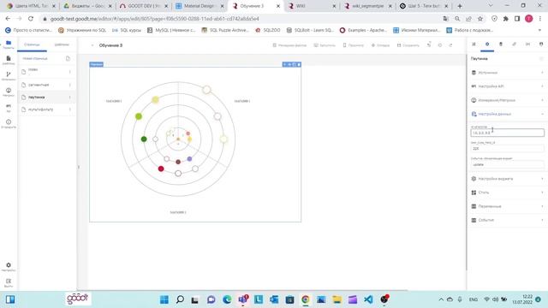Viewport: 548px width, 308px height.
Task: Click the back arrow beside Обучение 3
Action: (x=92, y=45)
